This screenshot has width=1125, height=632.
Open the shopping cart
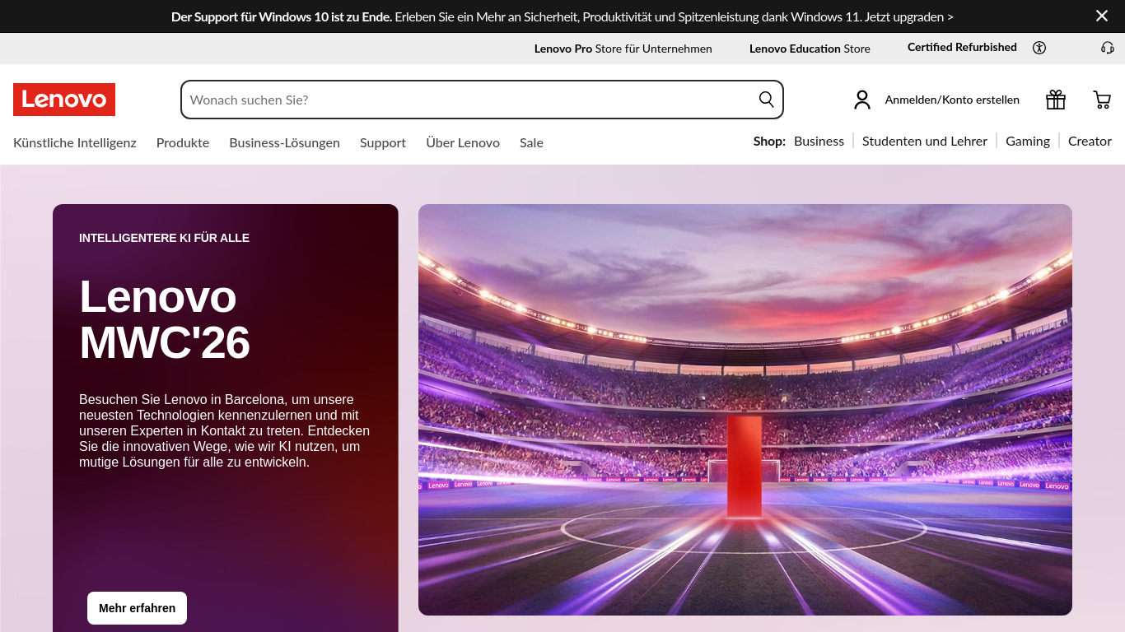click(x=1102, y=100)
